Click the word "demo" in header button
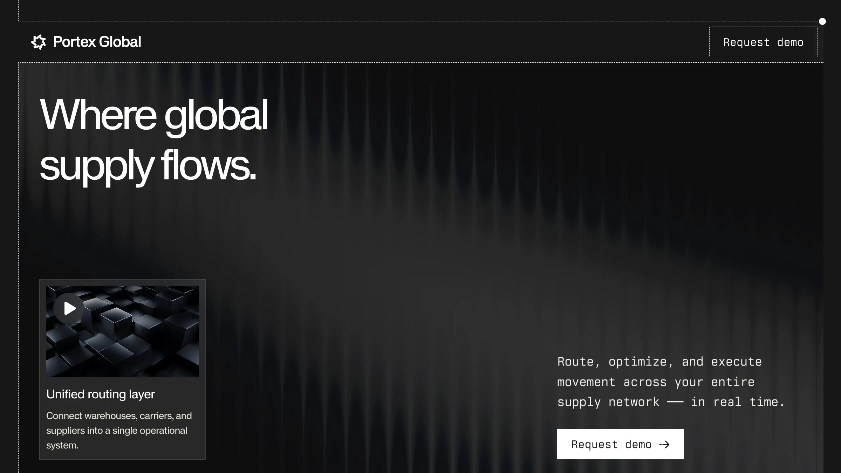 click(x=790, y=42)
